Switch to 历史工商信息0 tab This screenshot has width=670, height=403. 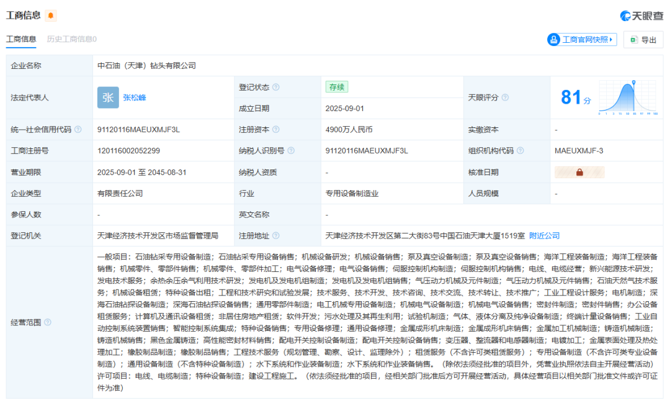pos(72,39)
